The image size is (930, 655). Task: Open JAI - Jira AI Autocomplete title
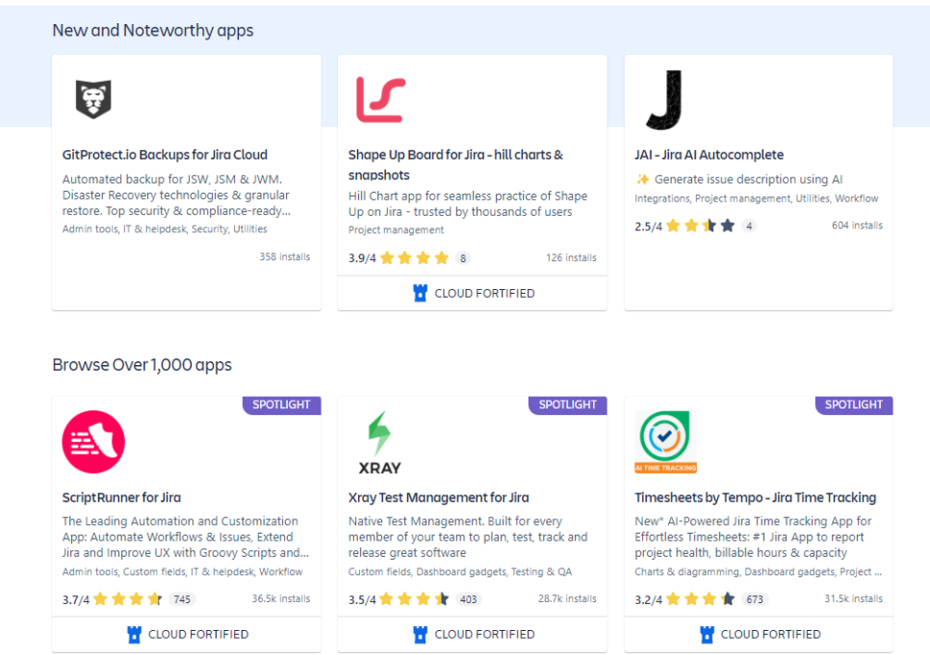709,155
